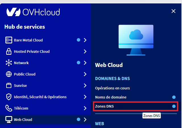Expand the Télécom chevron
Screen dimensions: 182x128
click(x=85, y=108)
